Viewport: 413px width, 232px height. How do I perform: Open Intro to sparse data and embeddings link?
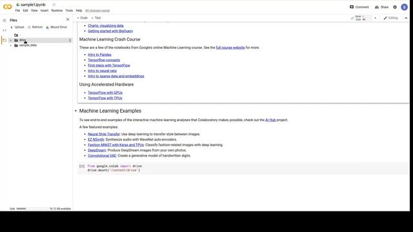[x=116, y=76]
